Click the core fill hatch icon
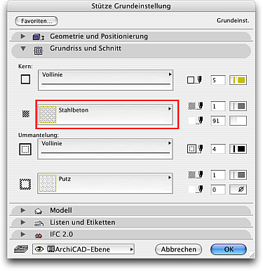The image size is (263, 271). (x=26, y=114)
